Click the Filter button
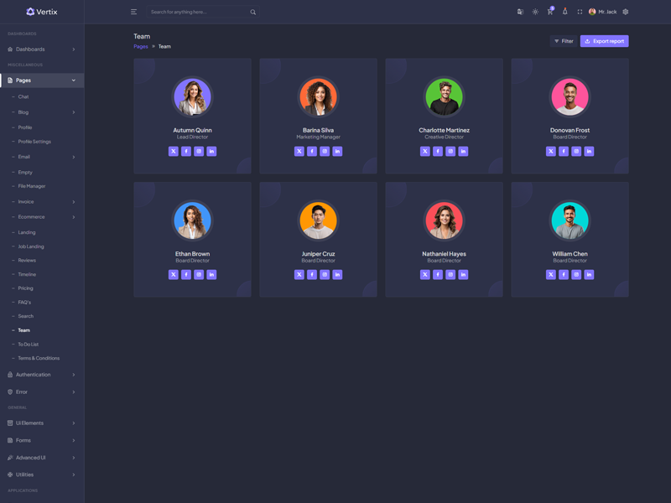The image size is (671, 503). tap(564, 41)
